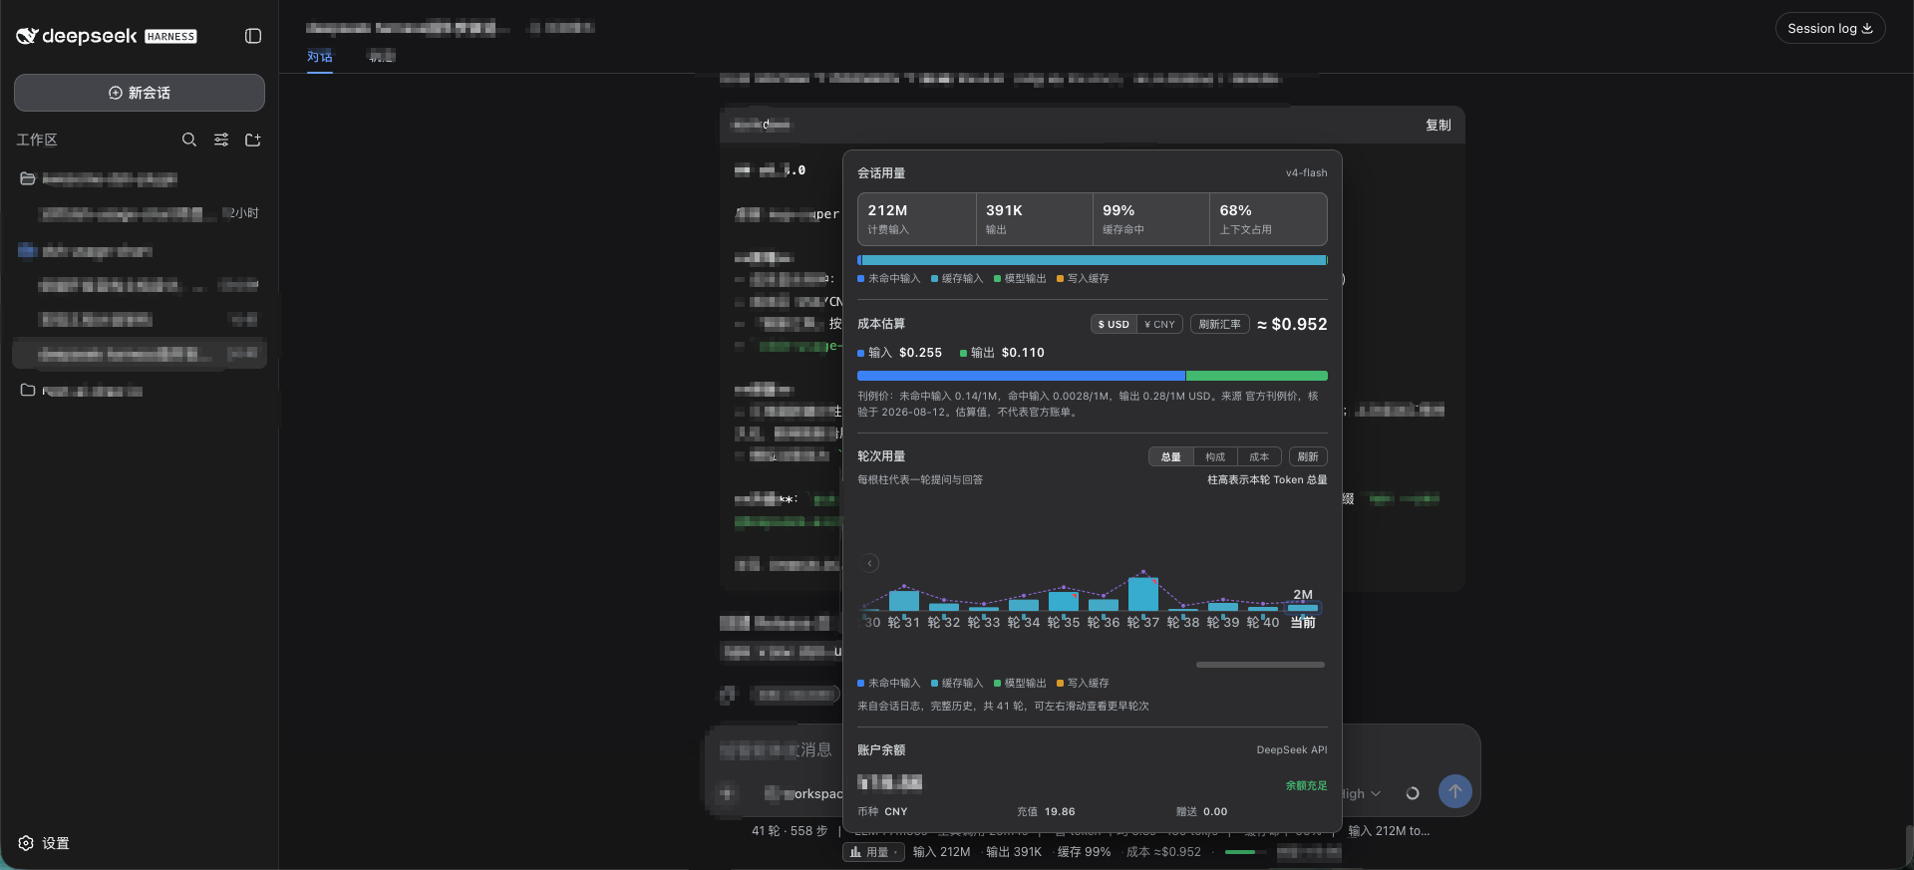Open last workspace folder in sidebar
Viewport: 1914px width, 870px height.
(x=28, y=390)
